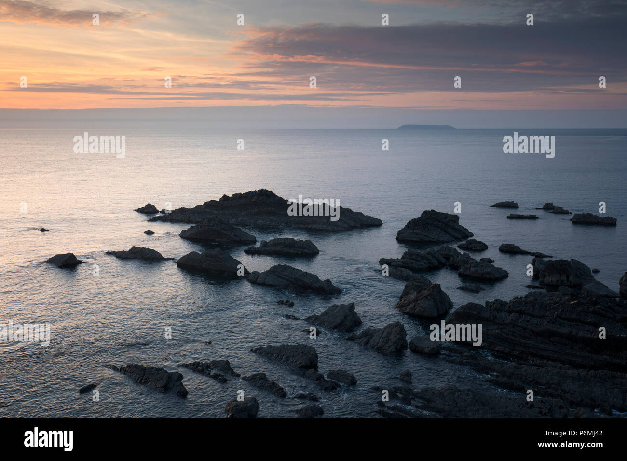Click the alamy logo in the black footer bar
Viewport: 627px width, 461px height.
(49, 439)
